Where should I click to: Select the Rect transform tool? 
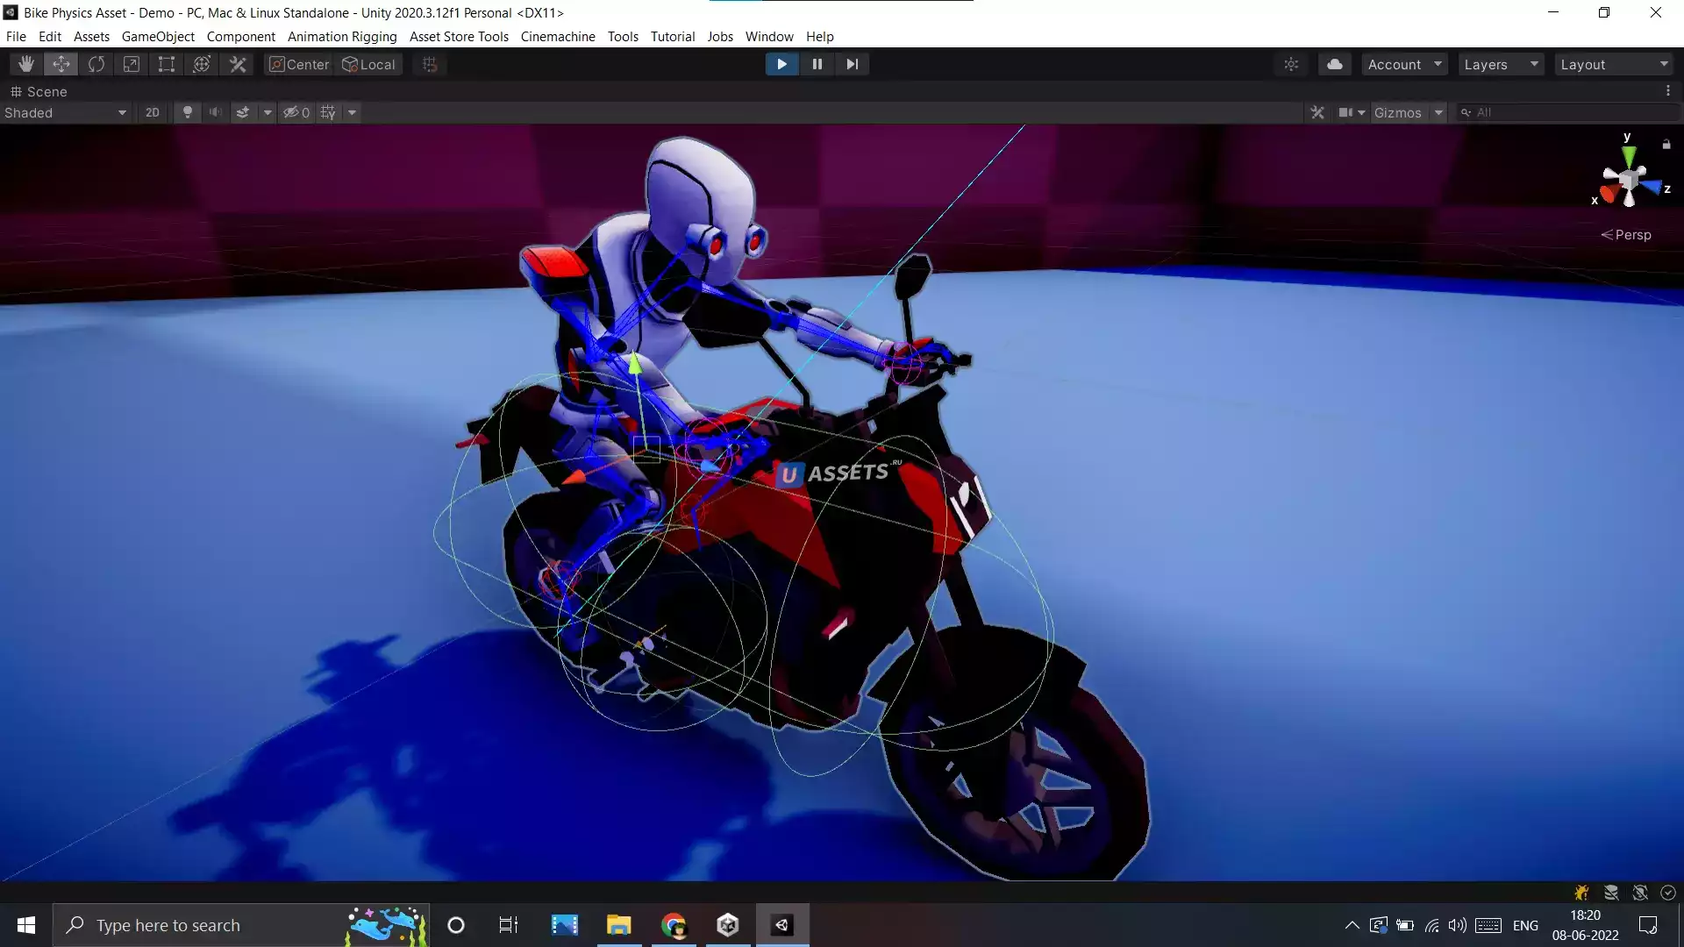click(167, 64)
